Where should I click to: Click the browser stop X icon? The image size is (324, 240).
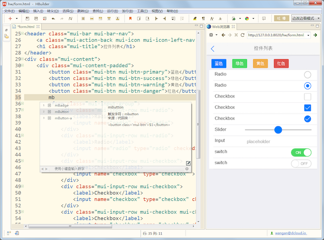coord(236,35)
